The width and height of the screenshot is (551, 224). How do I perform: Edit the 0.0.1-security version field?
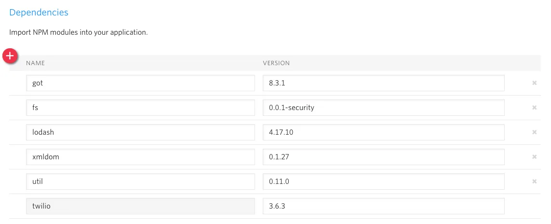pyautogui.click(x=383, y=108)
